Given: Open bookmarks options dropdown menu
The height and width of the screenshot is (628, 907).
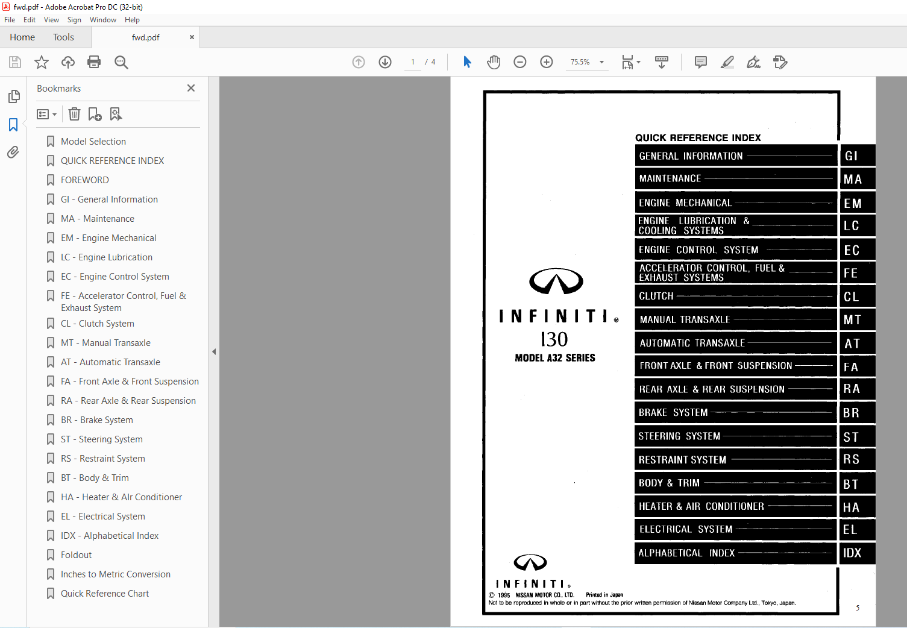Looking at the screenshot, I should coord(46,114).
